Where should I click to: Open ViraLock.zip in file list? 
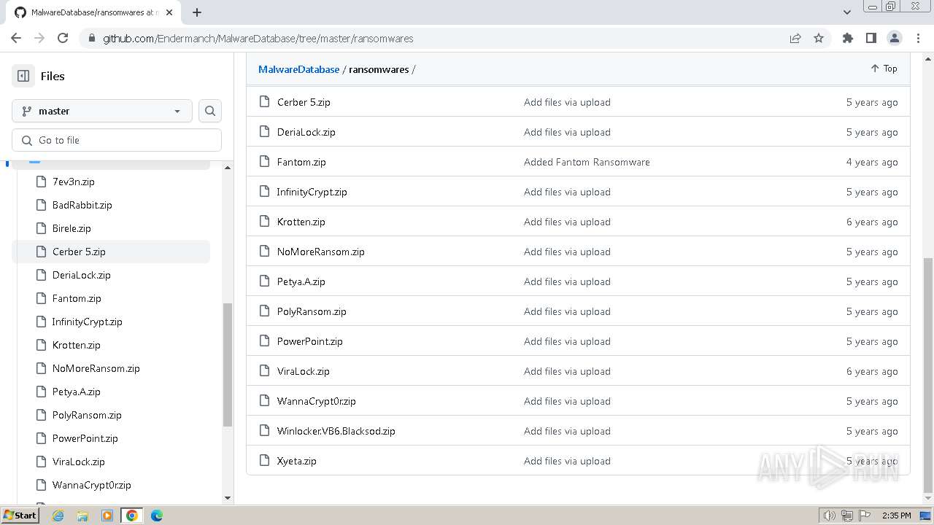click(304, 371)
